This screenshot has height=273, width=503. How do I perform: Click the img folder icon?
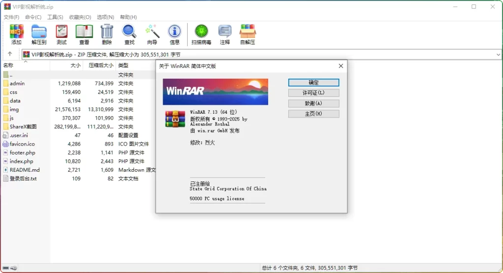point(6,110)
